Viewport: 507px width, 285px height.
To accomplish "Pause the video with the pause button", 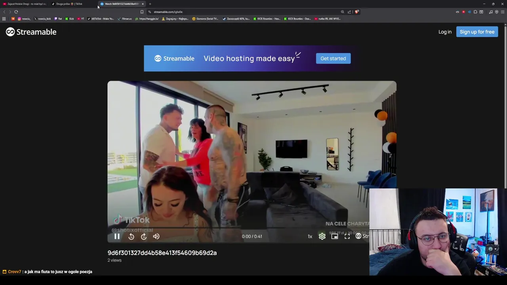I will coord(117,236).
